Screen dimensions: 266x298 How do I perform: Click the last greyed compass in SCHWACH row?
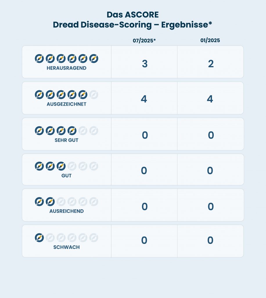tap(94, 238)
